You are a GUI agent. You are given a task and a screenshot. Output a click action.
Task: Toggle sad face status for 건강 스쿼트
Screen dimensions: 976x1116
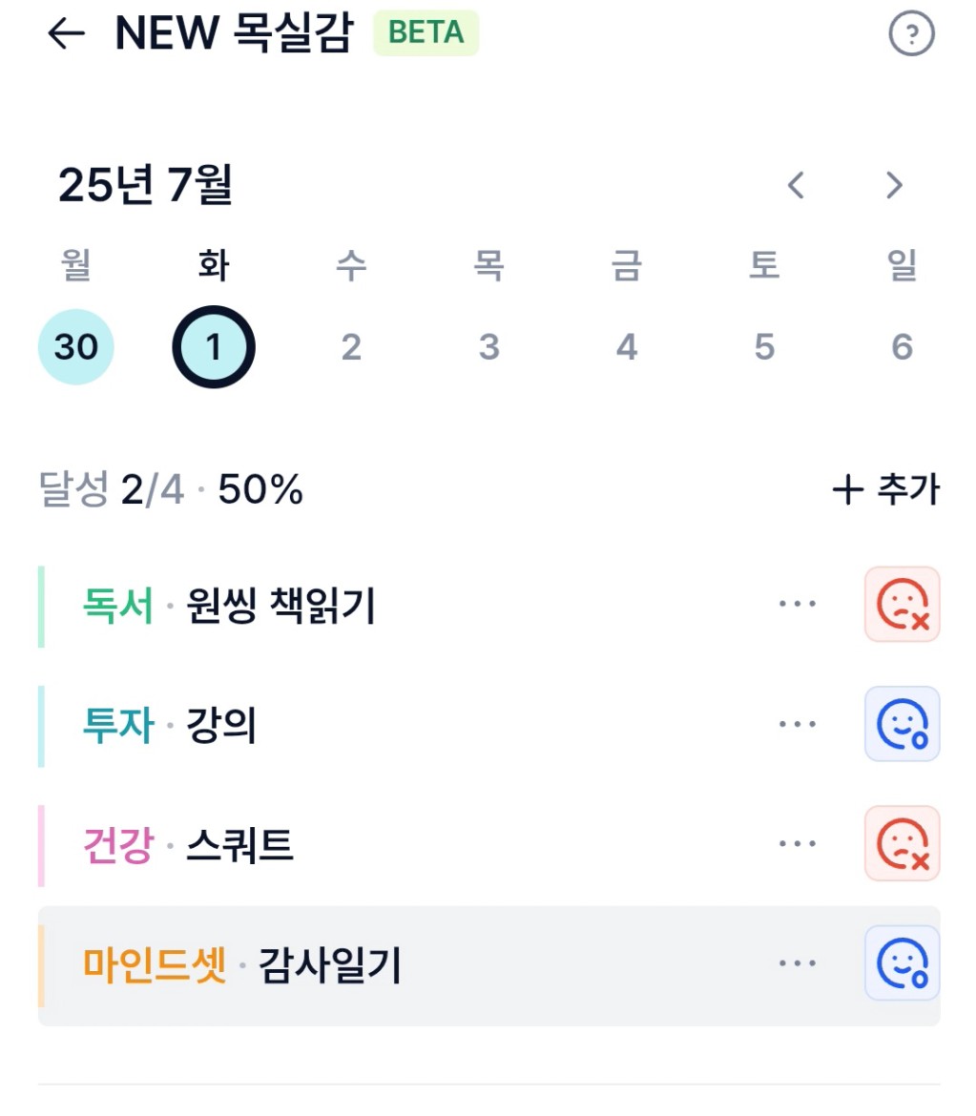(902, 843)
